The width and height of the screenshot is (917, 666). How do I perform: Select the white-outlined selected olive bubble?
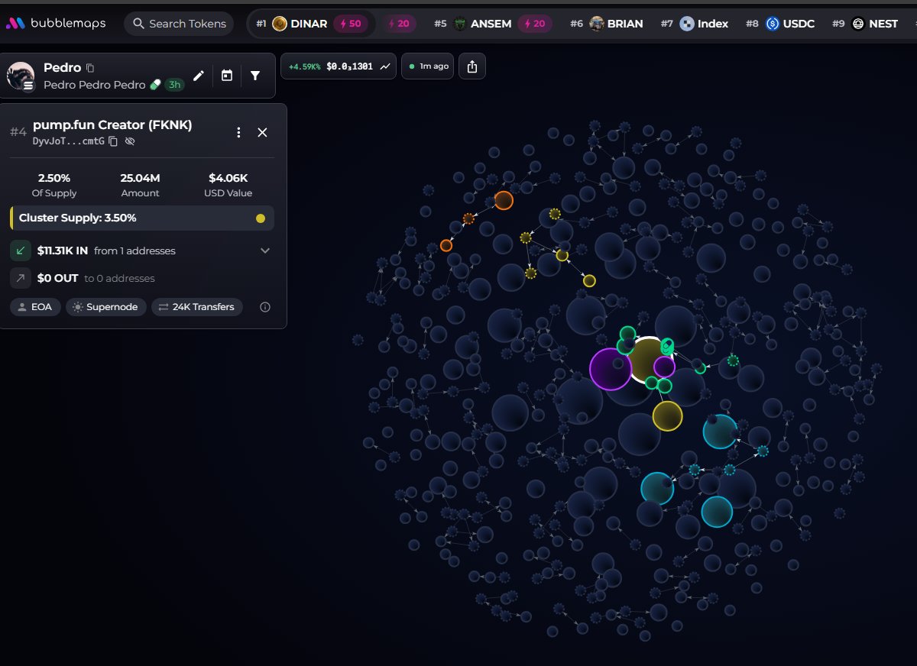pos(646,360)
